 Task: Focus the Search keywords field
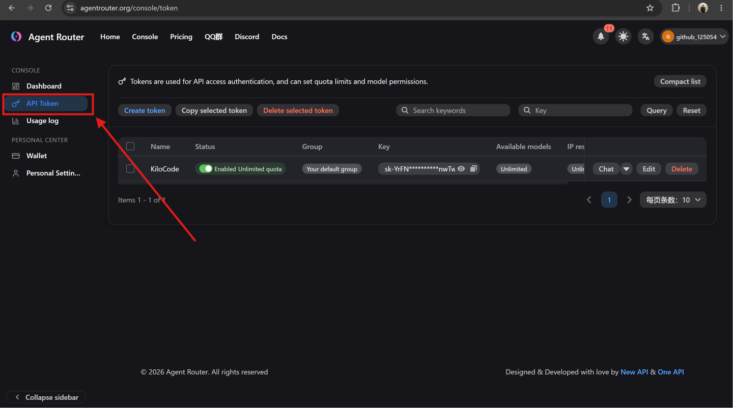tap(453, 110)
